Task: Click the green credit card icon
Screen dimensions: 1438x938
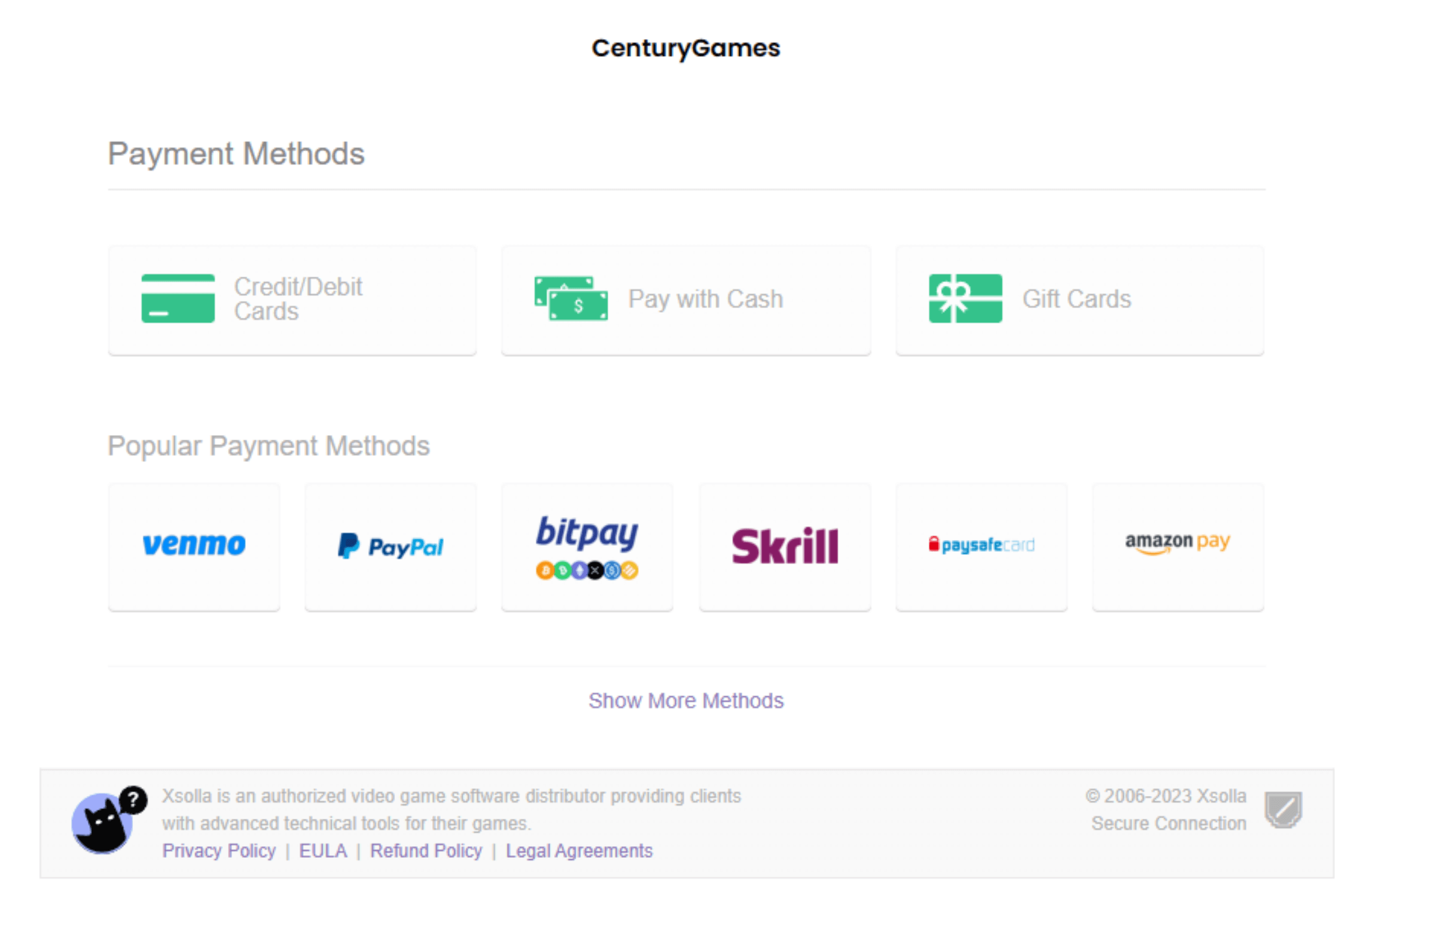Action: click(x=177, y=298)
